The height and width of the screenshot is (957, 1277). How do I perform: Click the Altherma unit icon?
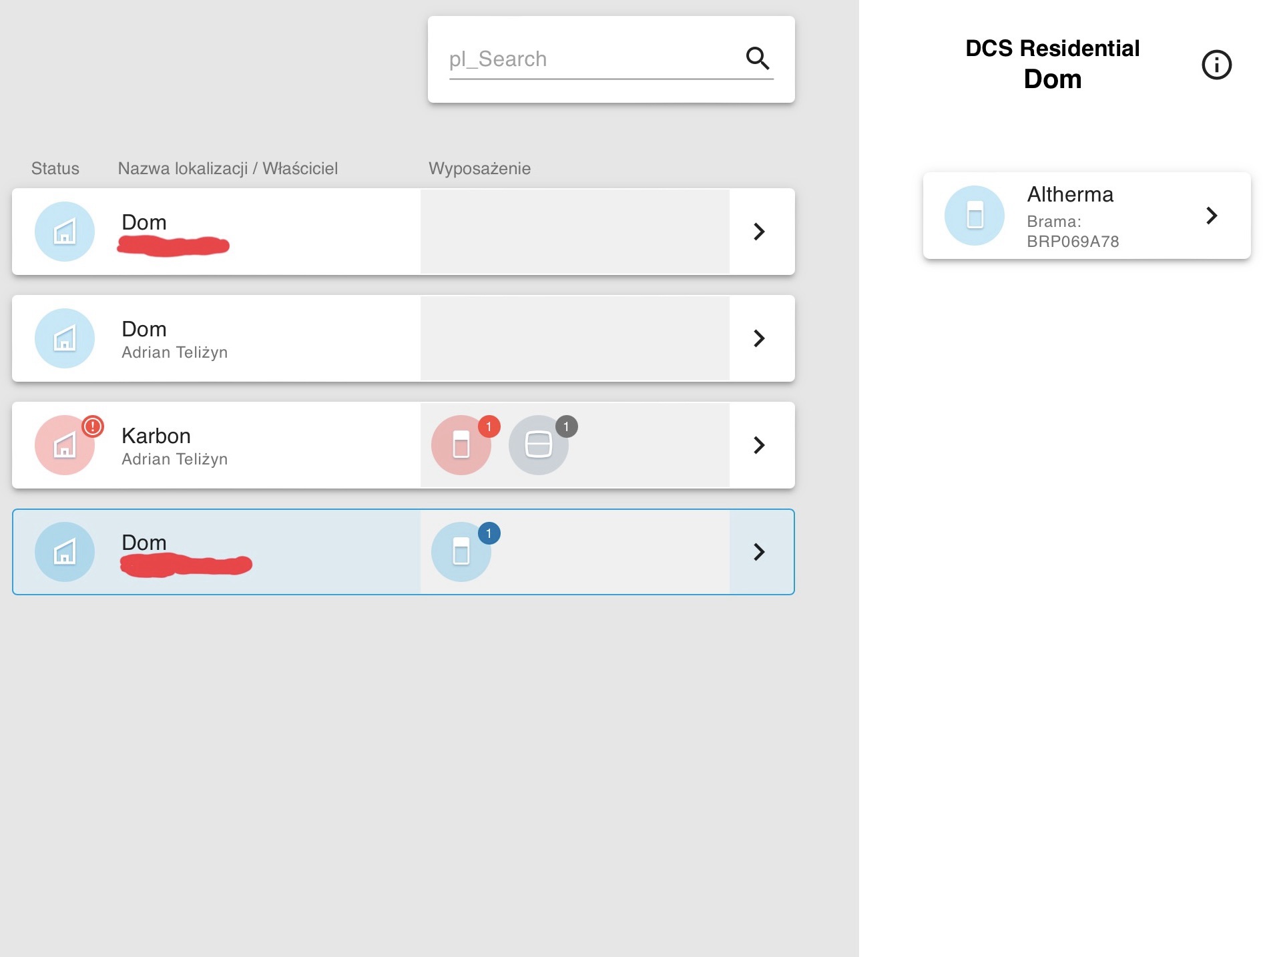coord(975,216)
